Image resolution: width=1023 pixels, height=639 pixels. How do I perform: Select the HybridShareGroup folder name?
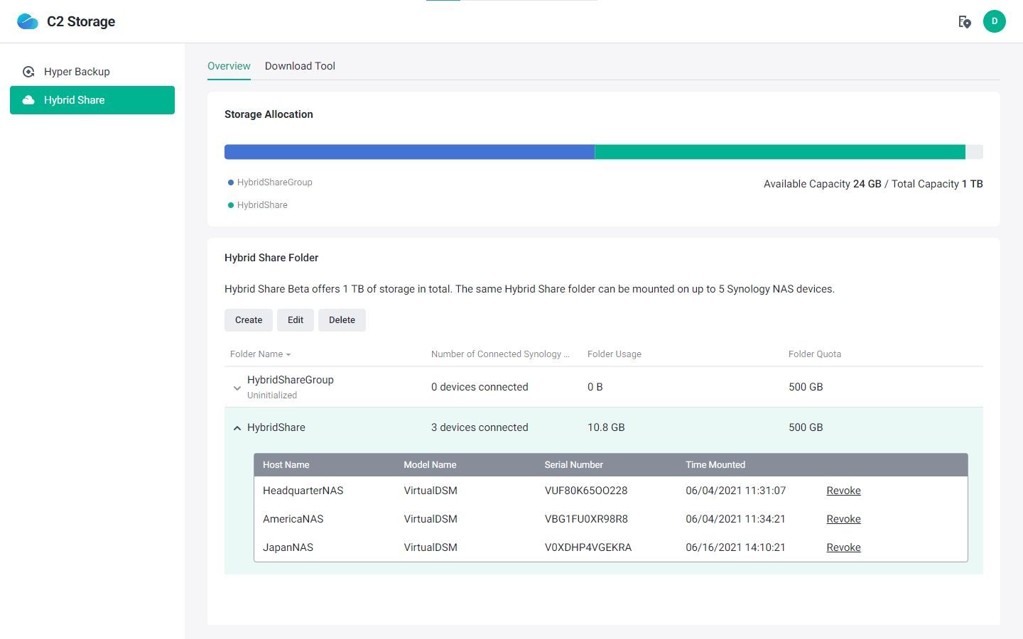coord(291,380)
